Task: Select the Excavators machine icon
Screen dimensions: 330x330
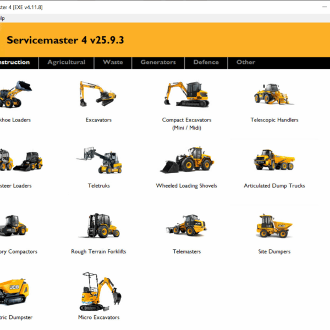Action: [98, 94]
